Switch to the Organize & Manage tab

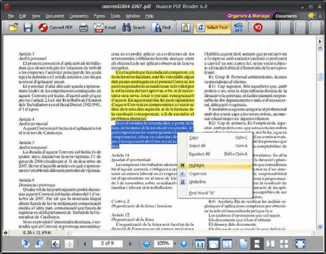[x=249, y=16]
